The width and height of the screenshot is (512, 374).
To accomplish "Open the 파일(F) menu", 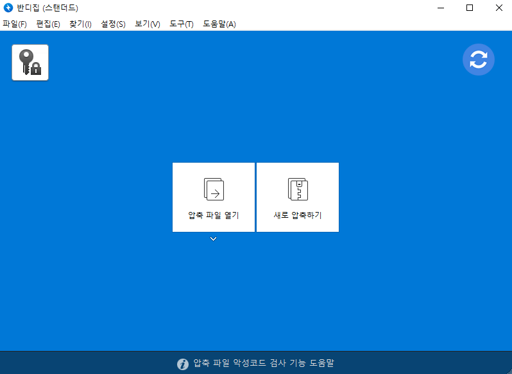I will click(15, 24).
